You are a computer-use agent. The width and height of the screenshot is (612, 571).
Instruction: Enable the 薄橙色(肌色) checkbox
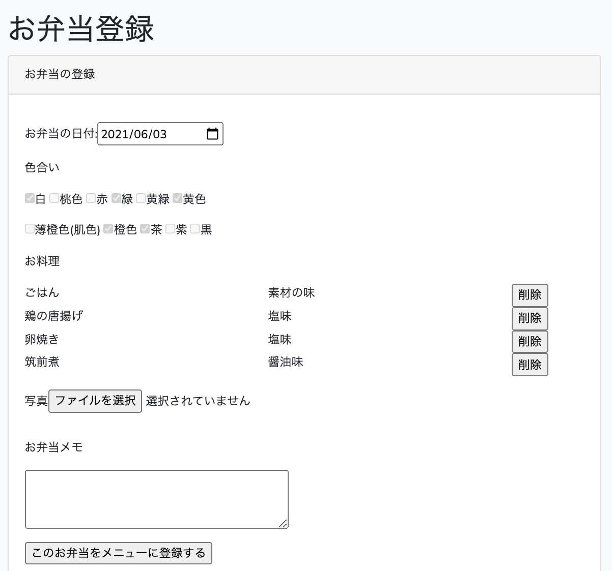click(30, 229)
